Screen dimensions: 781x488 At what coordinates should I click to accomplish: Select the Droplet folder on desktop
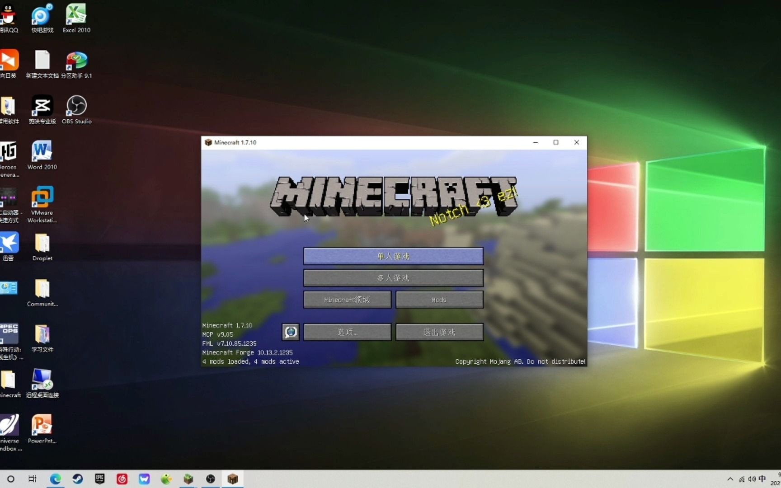[x=42, y=247]
